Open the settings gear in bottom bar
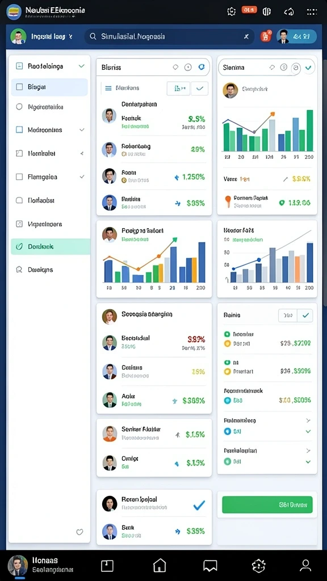The image size is (327, 581). click(x=258, y=566)
